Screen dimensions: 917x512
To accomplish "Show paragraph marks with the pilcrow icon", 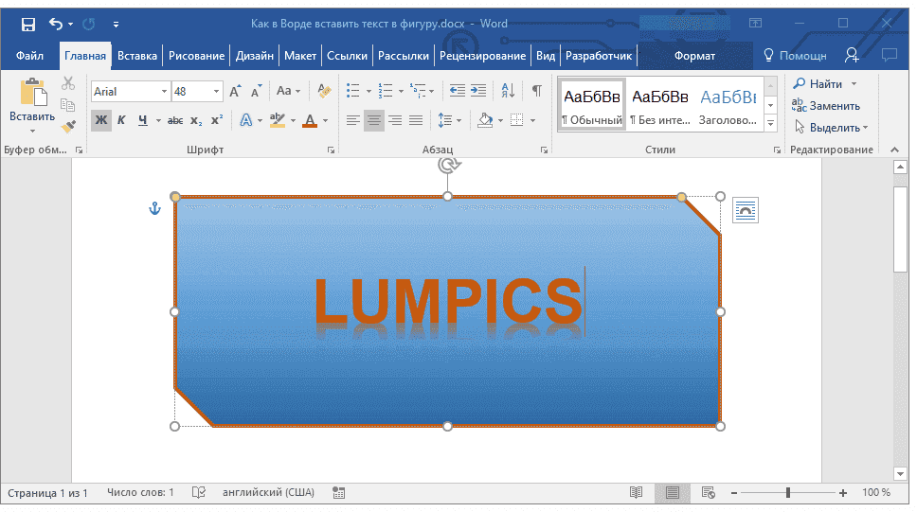I will coord(537,91).
